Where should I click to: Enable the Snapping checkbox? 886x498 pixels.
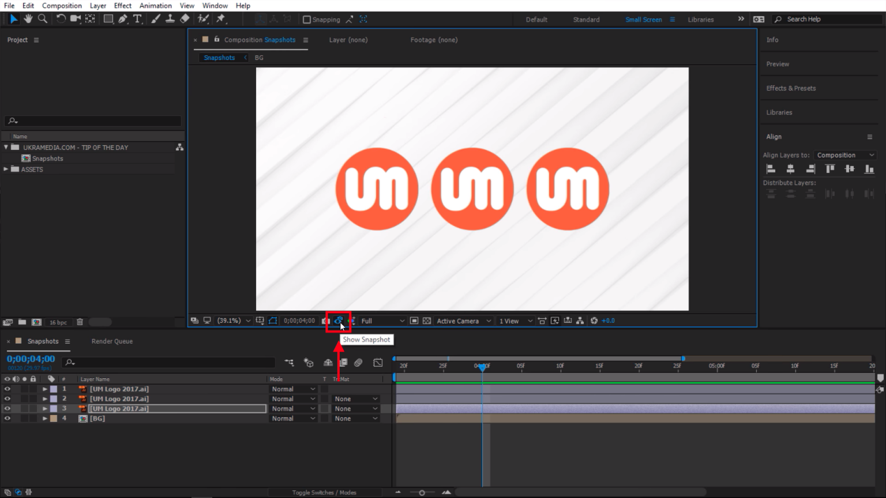[x=307, y=20]
